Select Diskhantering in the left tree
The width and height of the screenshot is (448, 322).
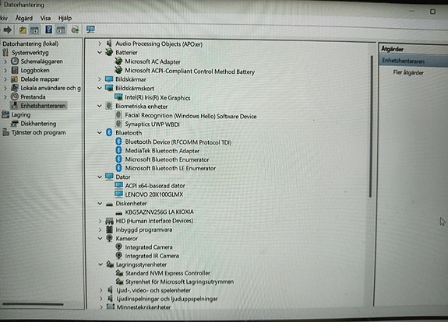[x=38, y=124]
